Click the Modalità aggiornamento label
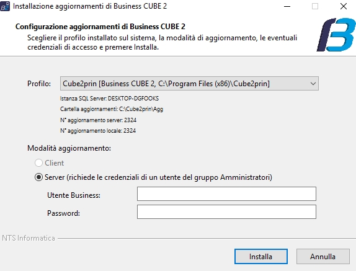The image size is (356, 271). point(69,148)
